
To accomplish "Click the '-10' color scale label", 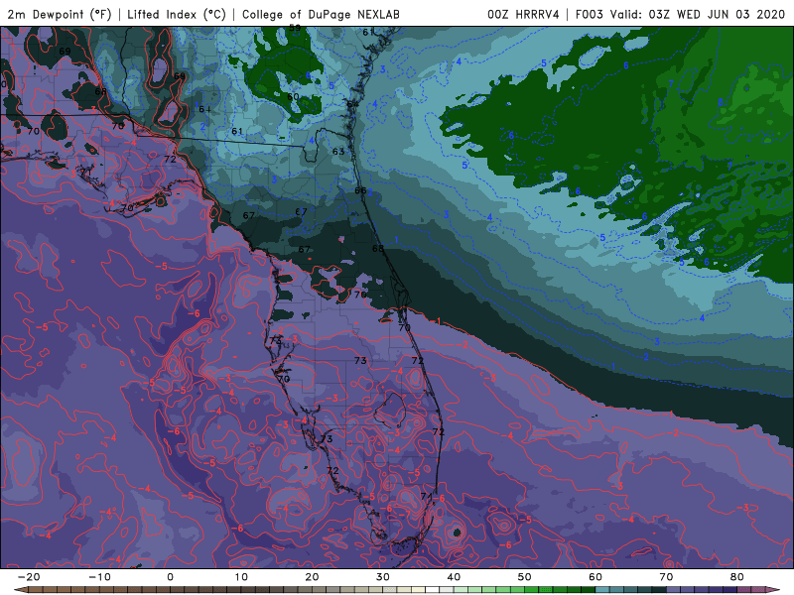I will 99,577.
